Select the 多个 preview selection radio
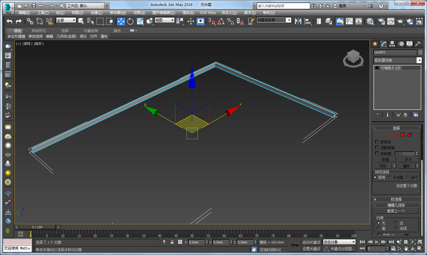 408,177
